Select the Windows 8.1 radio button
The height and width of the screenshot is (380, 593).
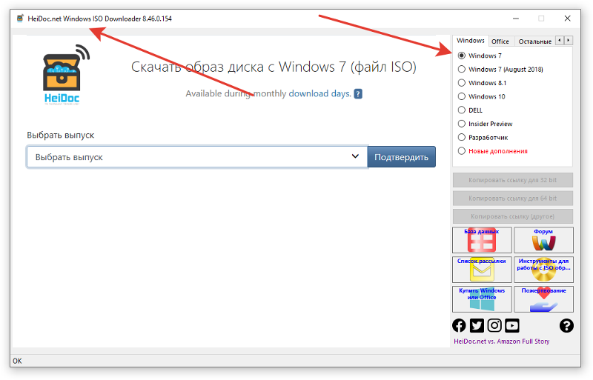[x=461, y=83]
